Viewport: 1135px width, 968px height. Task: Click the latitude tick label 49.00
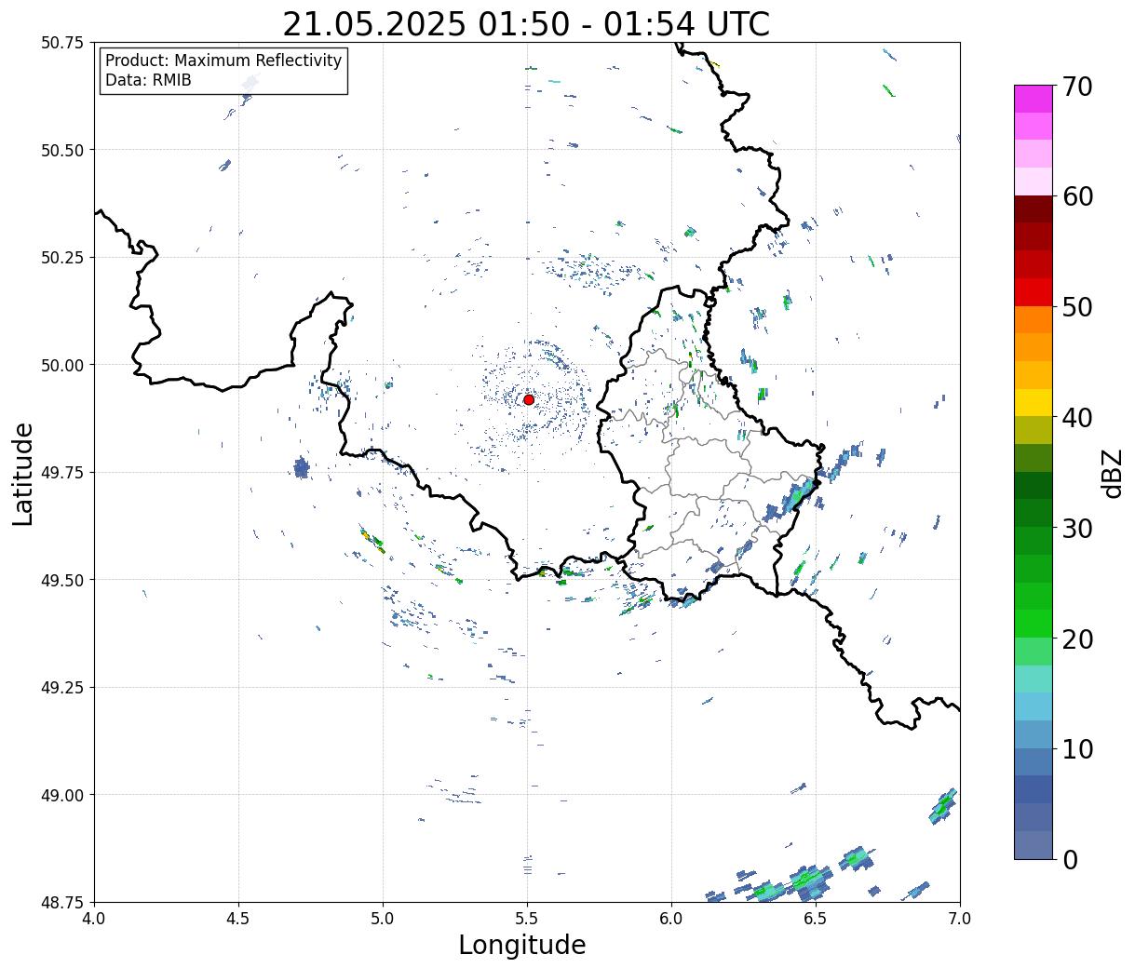click(x=62, y=795)
